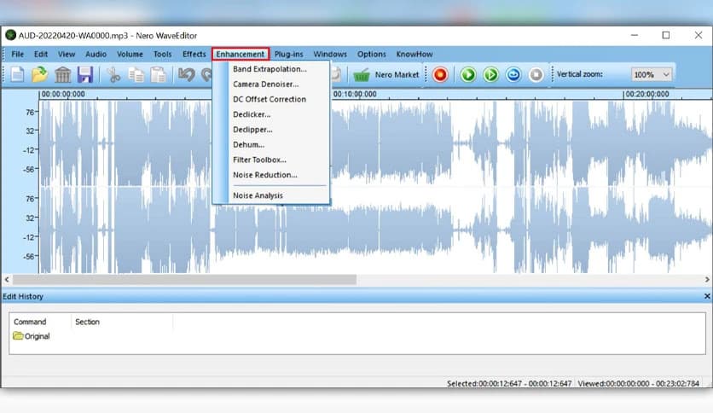Stop playback with the gray button
Image resolution: width=713 pixels, height=413 pixels.
[x=536, y=74]
